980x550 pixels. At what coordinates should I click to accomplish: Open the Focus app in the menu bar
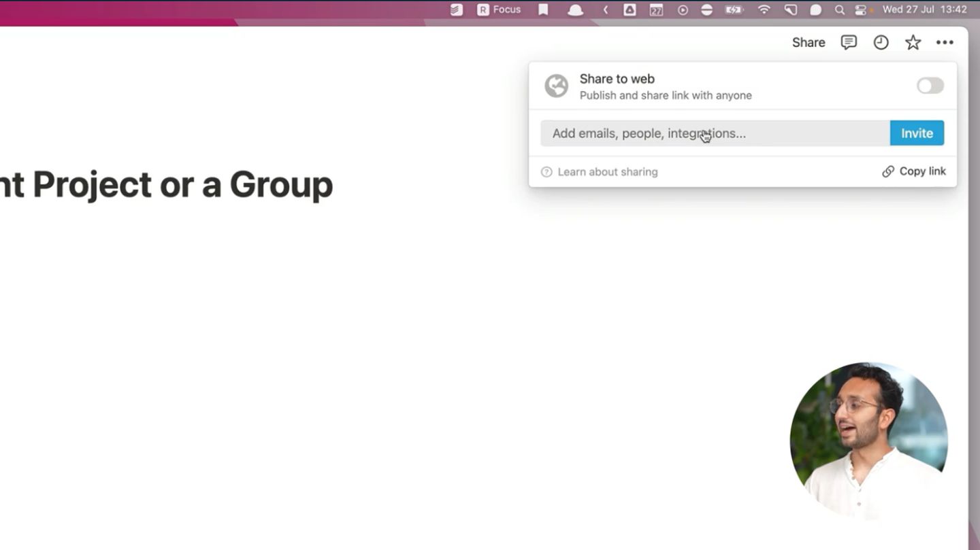499,10
